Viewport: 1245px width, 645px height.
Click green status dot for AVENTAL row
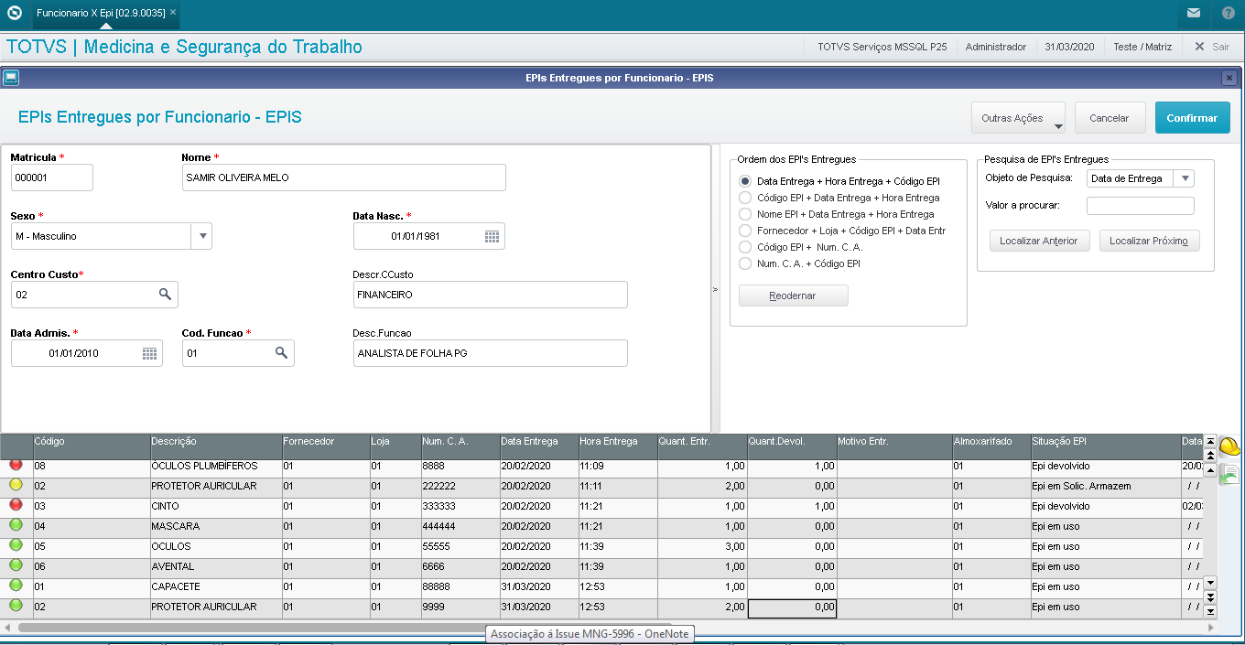pos(16,565)
